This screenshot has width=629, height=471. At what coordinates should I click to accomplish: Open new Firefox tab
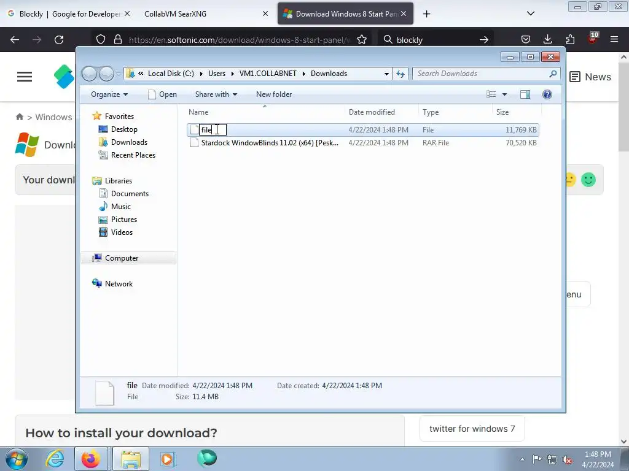coord(426,14)
